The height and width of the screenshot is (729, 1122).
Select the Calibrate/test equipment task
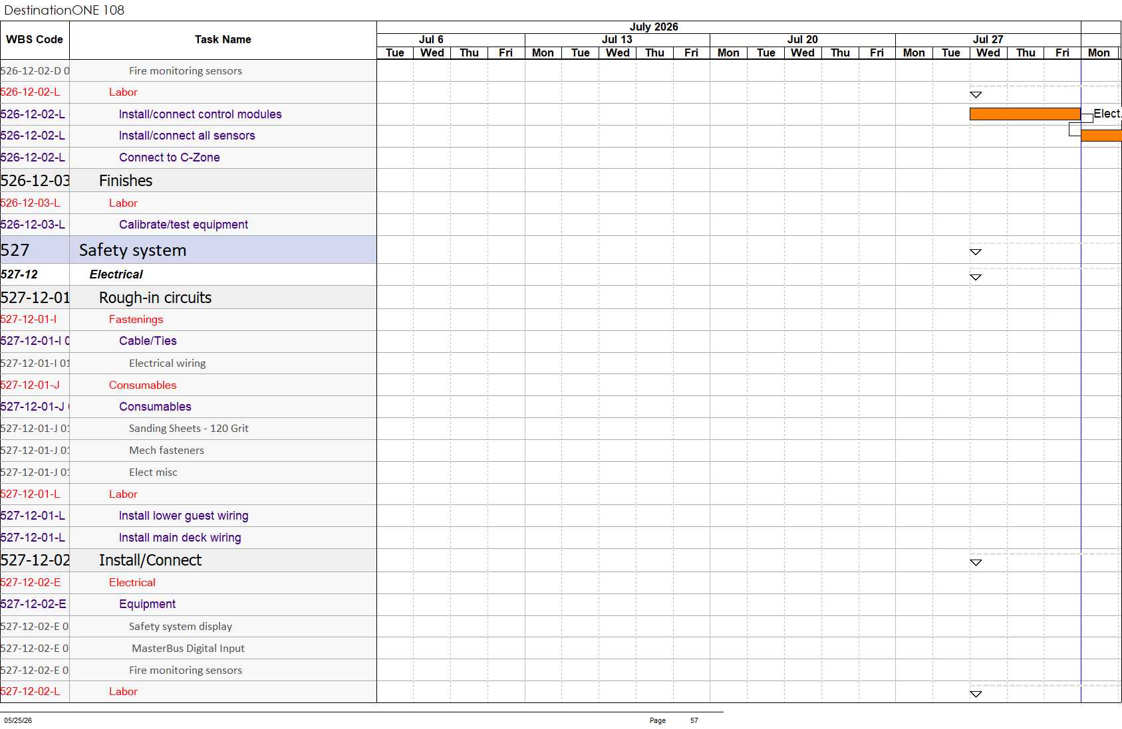click(184, 225)
